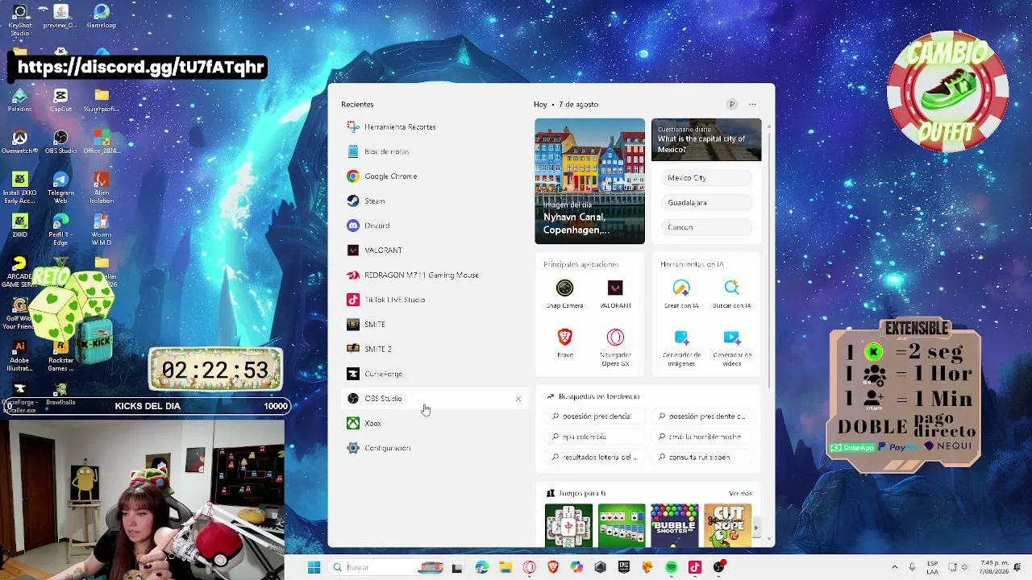Screen dimensions: 1032x580
Task: Open the search panel more options menu
Action: pos(752,104)
